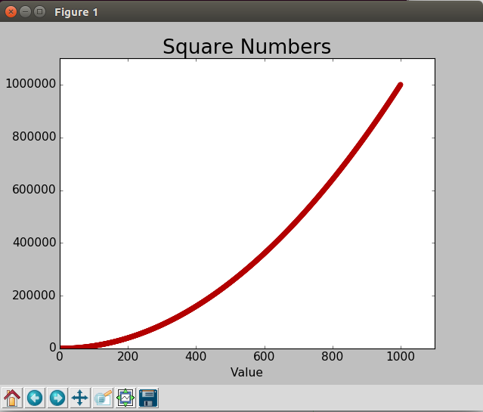Click the 1000 x-axis tick label
The width and height of the screenshot is (483, 412).
(401, 357)
